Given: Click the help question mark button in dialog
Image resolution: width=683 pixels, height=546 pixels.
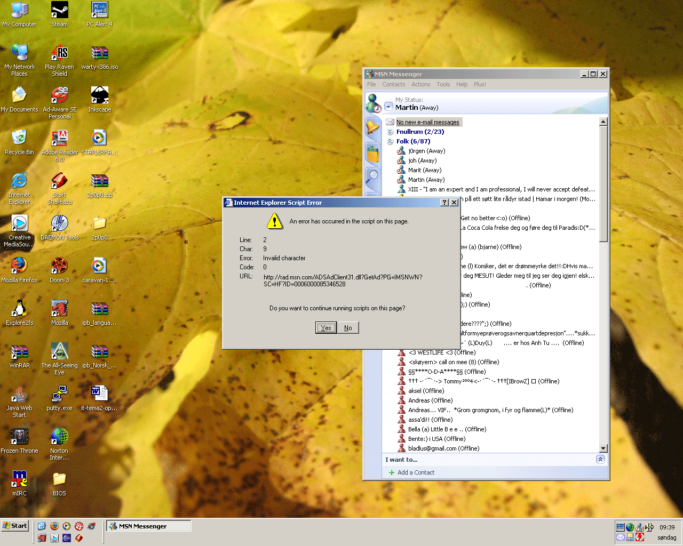Looking at the screenshot, I should pos(444,203).
